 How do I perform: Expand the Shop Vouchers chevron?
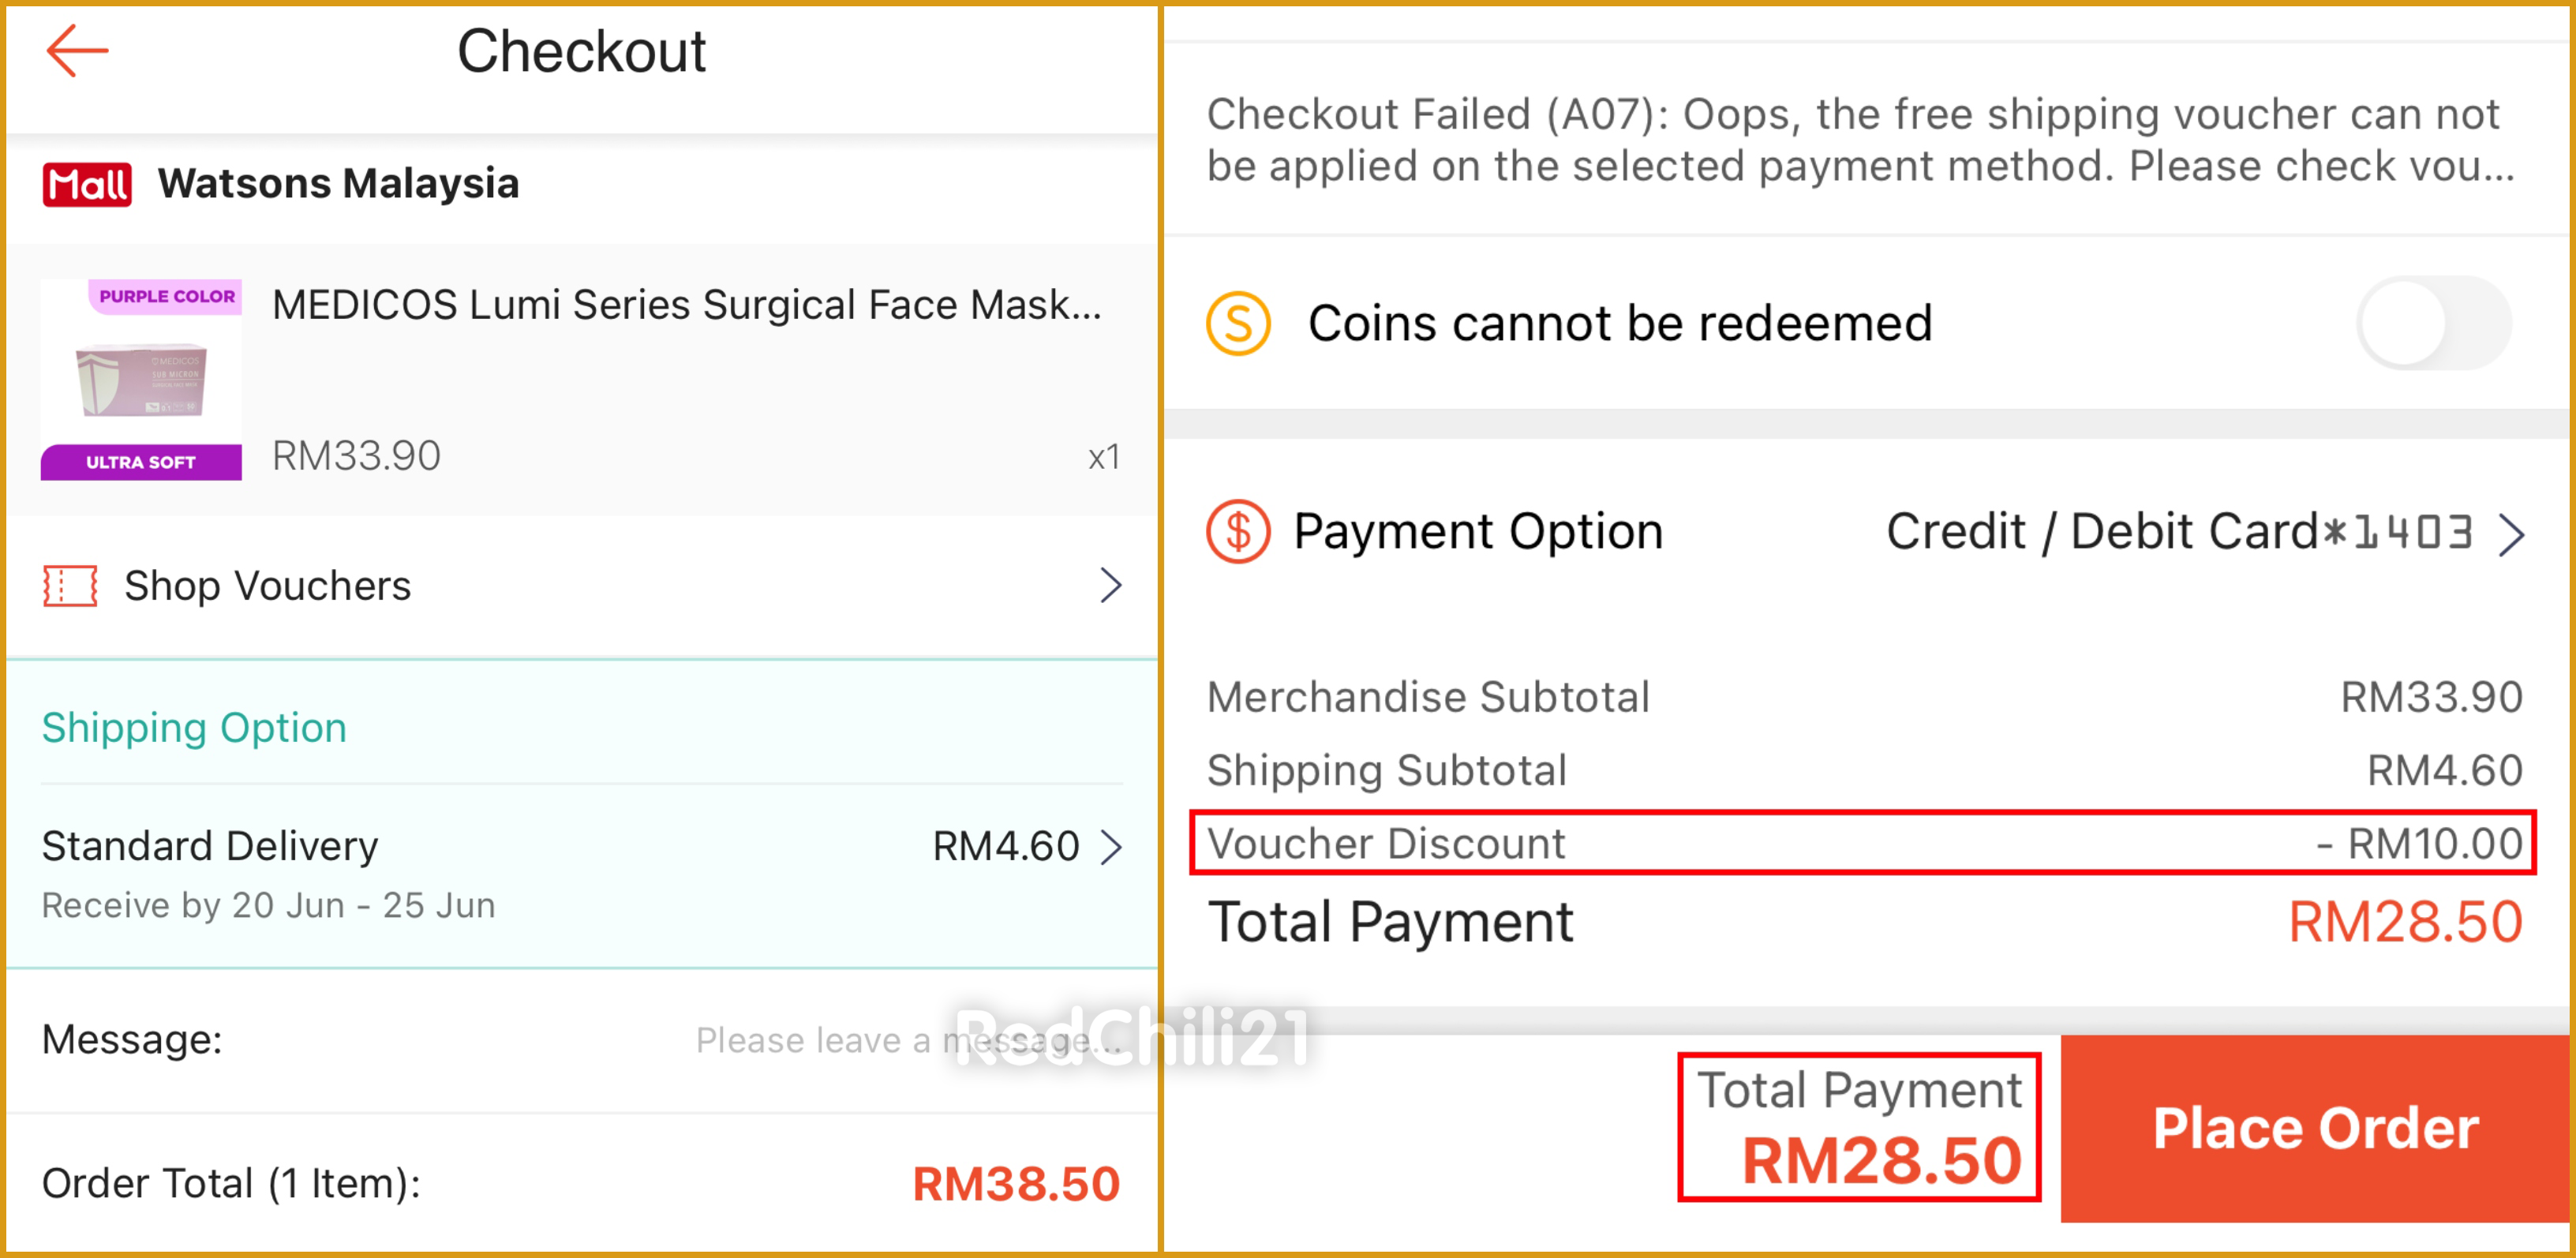(x=1110, y=586)
